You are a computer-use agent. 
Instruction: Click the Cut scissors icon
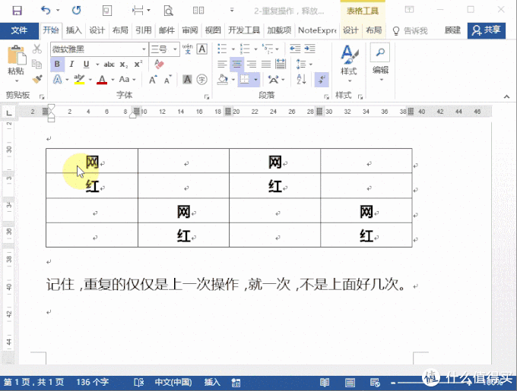tap(37, 49)
